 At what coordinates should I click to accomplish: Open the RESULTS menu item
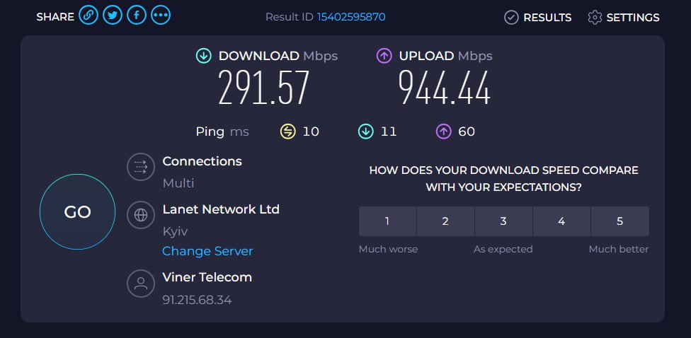click(x=537, y=18)
